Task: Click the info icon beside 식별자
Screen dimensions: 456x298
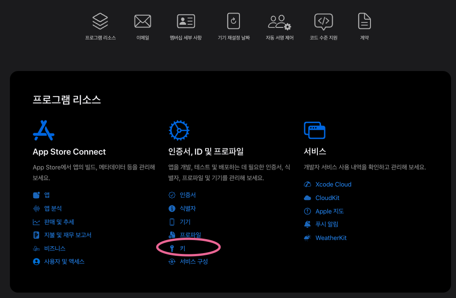Action: (172, 209)
